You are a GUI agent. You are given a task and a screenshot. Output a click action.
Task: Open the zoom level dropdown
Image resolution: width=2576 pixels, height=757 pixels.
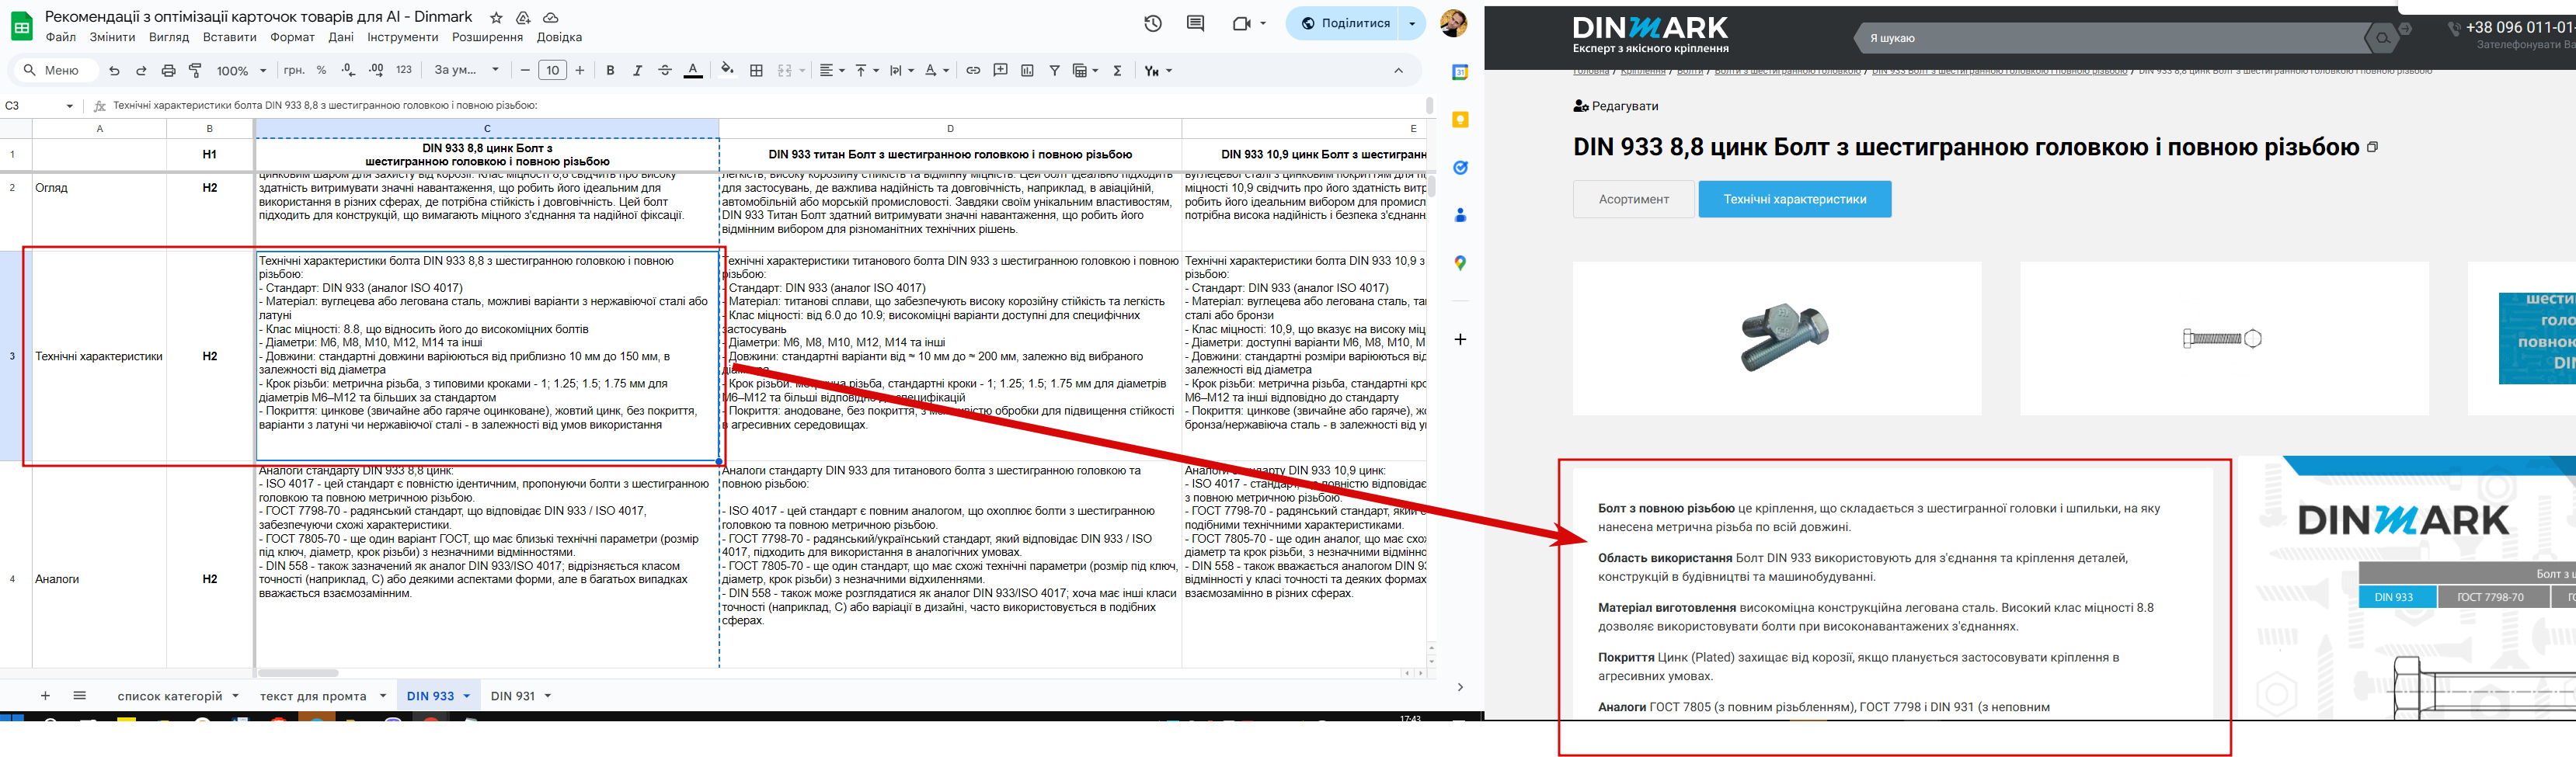point(242,71)
